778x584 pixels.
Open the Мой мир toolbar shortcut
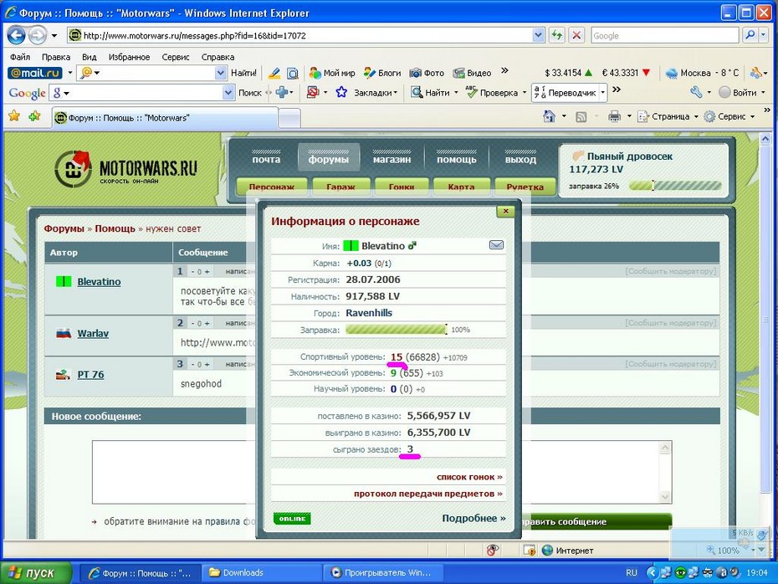(x=332, y=73)
